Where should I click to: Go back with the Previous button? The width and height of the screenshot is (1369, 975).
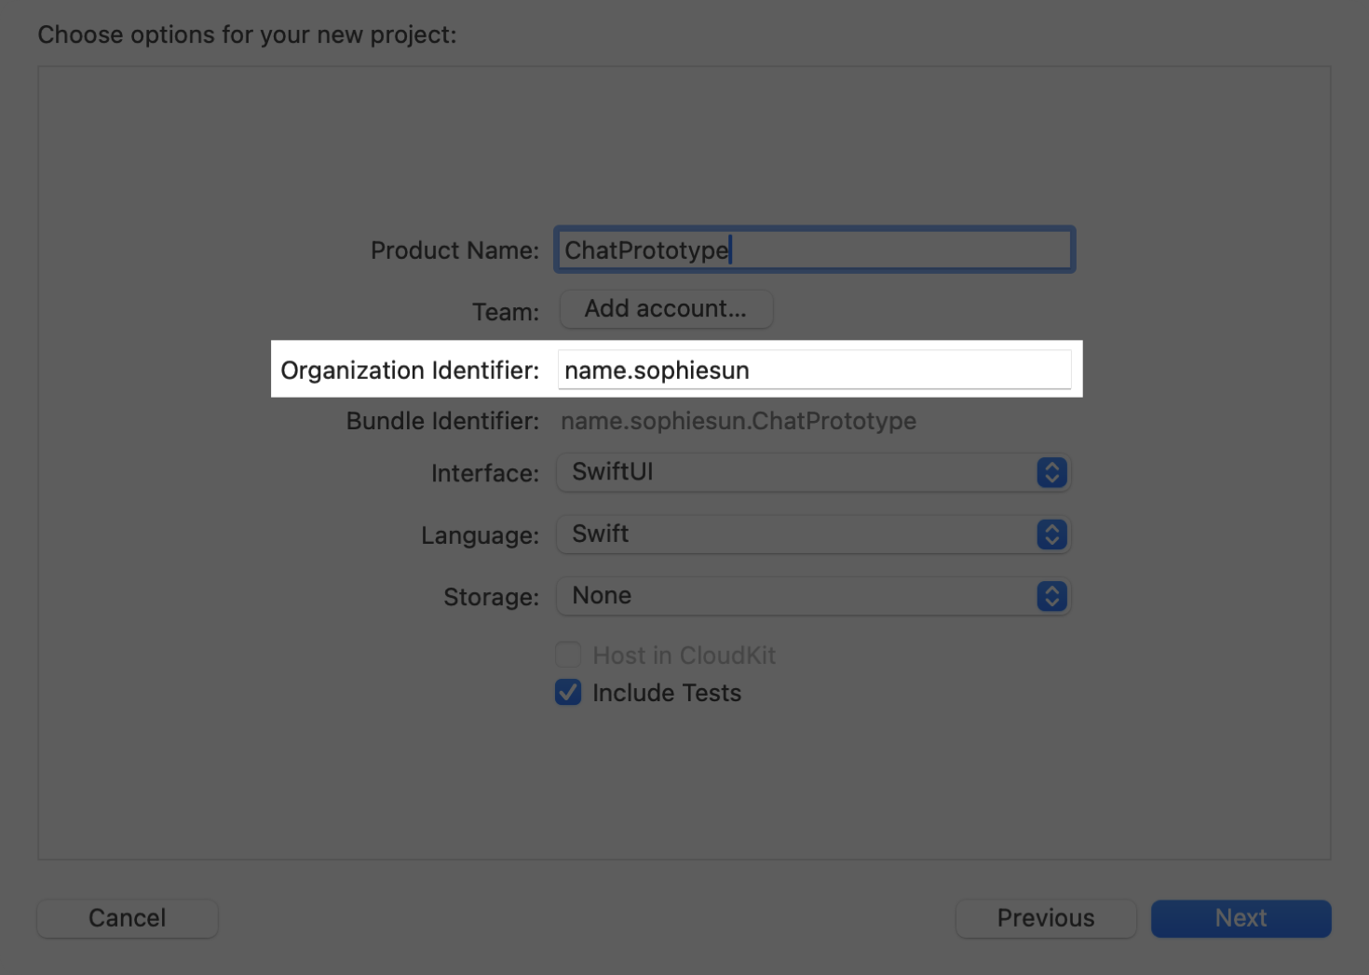pyautogui.click(x=1045, y=918)
